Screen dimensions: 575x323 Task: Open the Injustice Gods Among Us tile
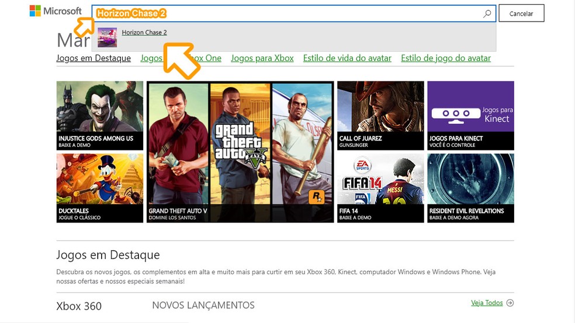(100, 115)
